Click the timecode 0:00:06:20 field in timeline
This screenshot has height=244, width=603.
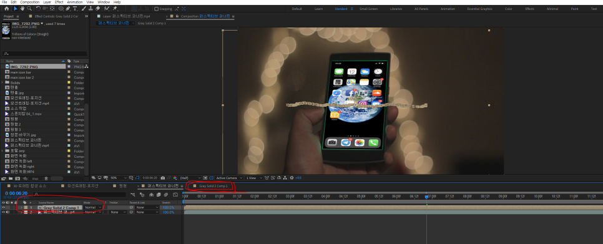click(x=16, y=193)
